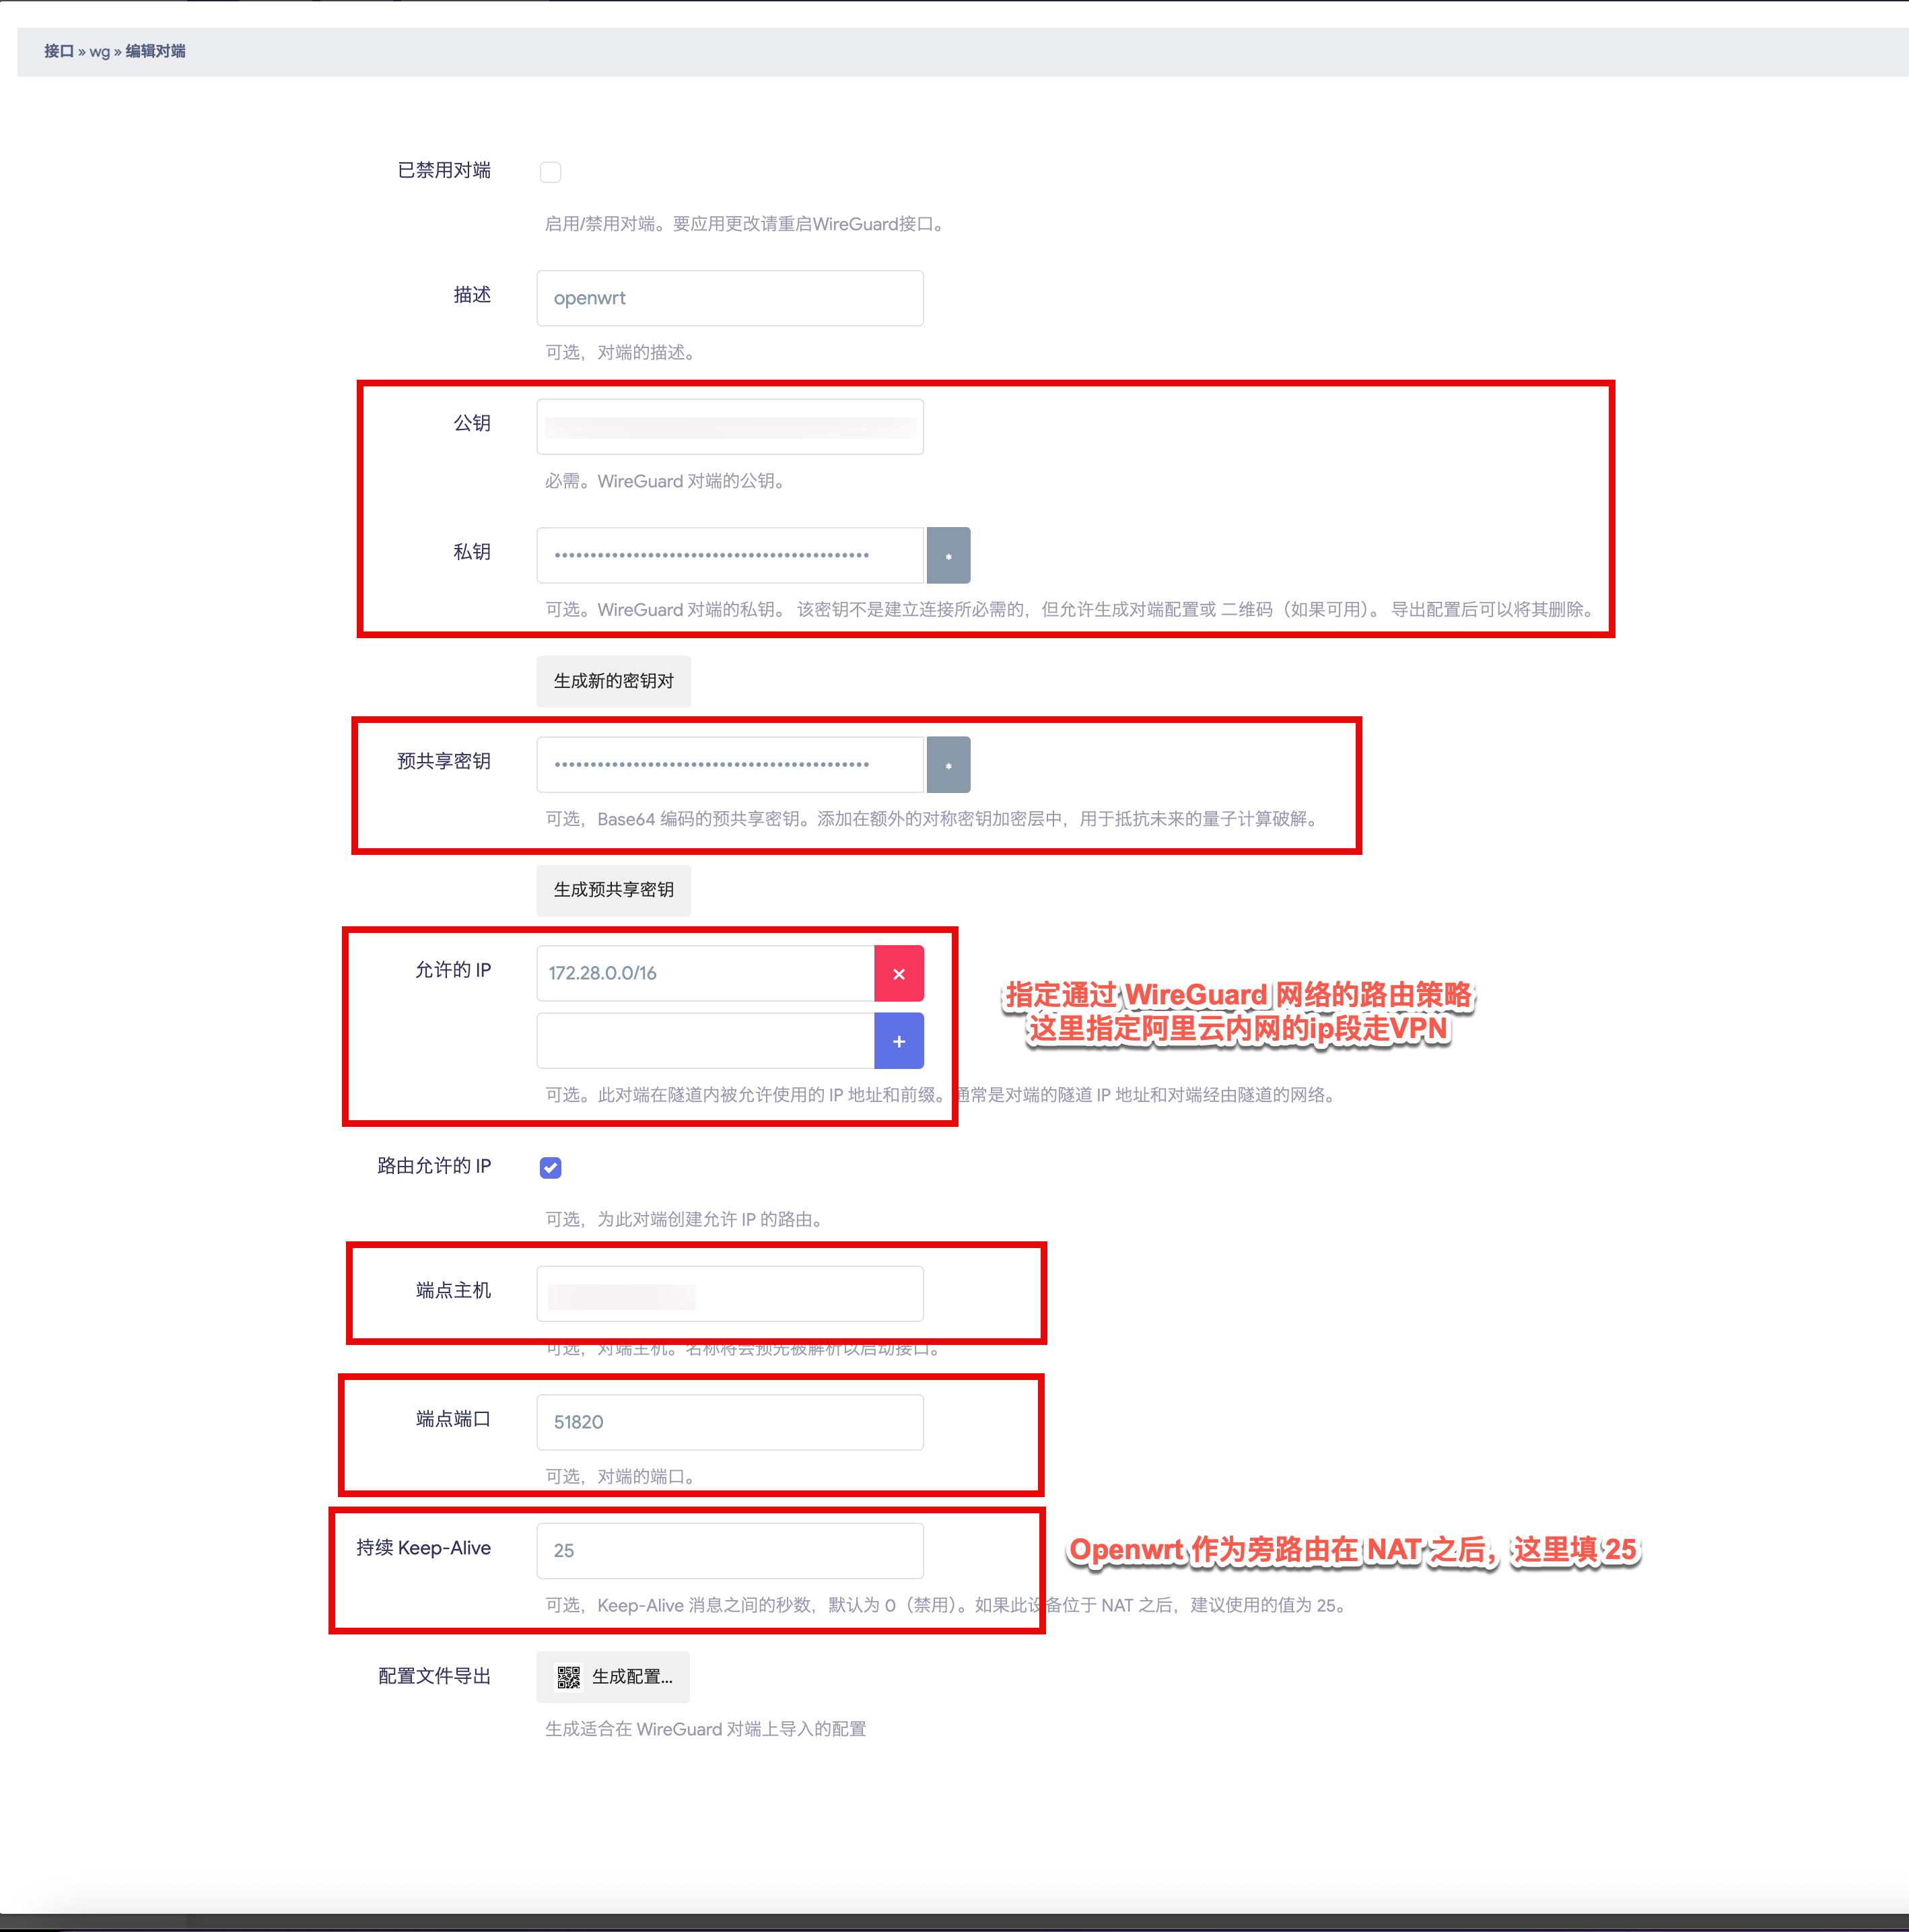Go to 接口 in the breadcrumb
1909x1932 pixels.
point(59,51)
